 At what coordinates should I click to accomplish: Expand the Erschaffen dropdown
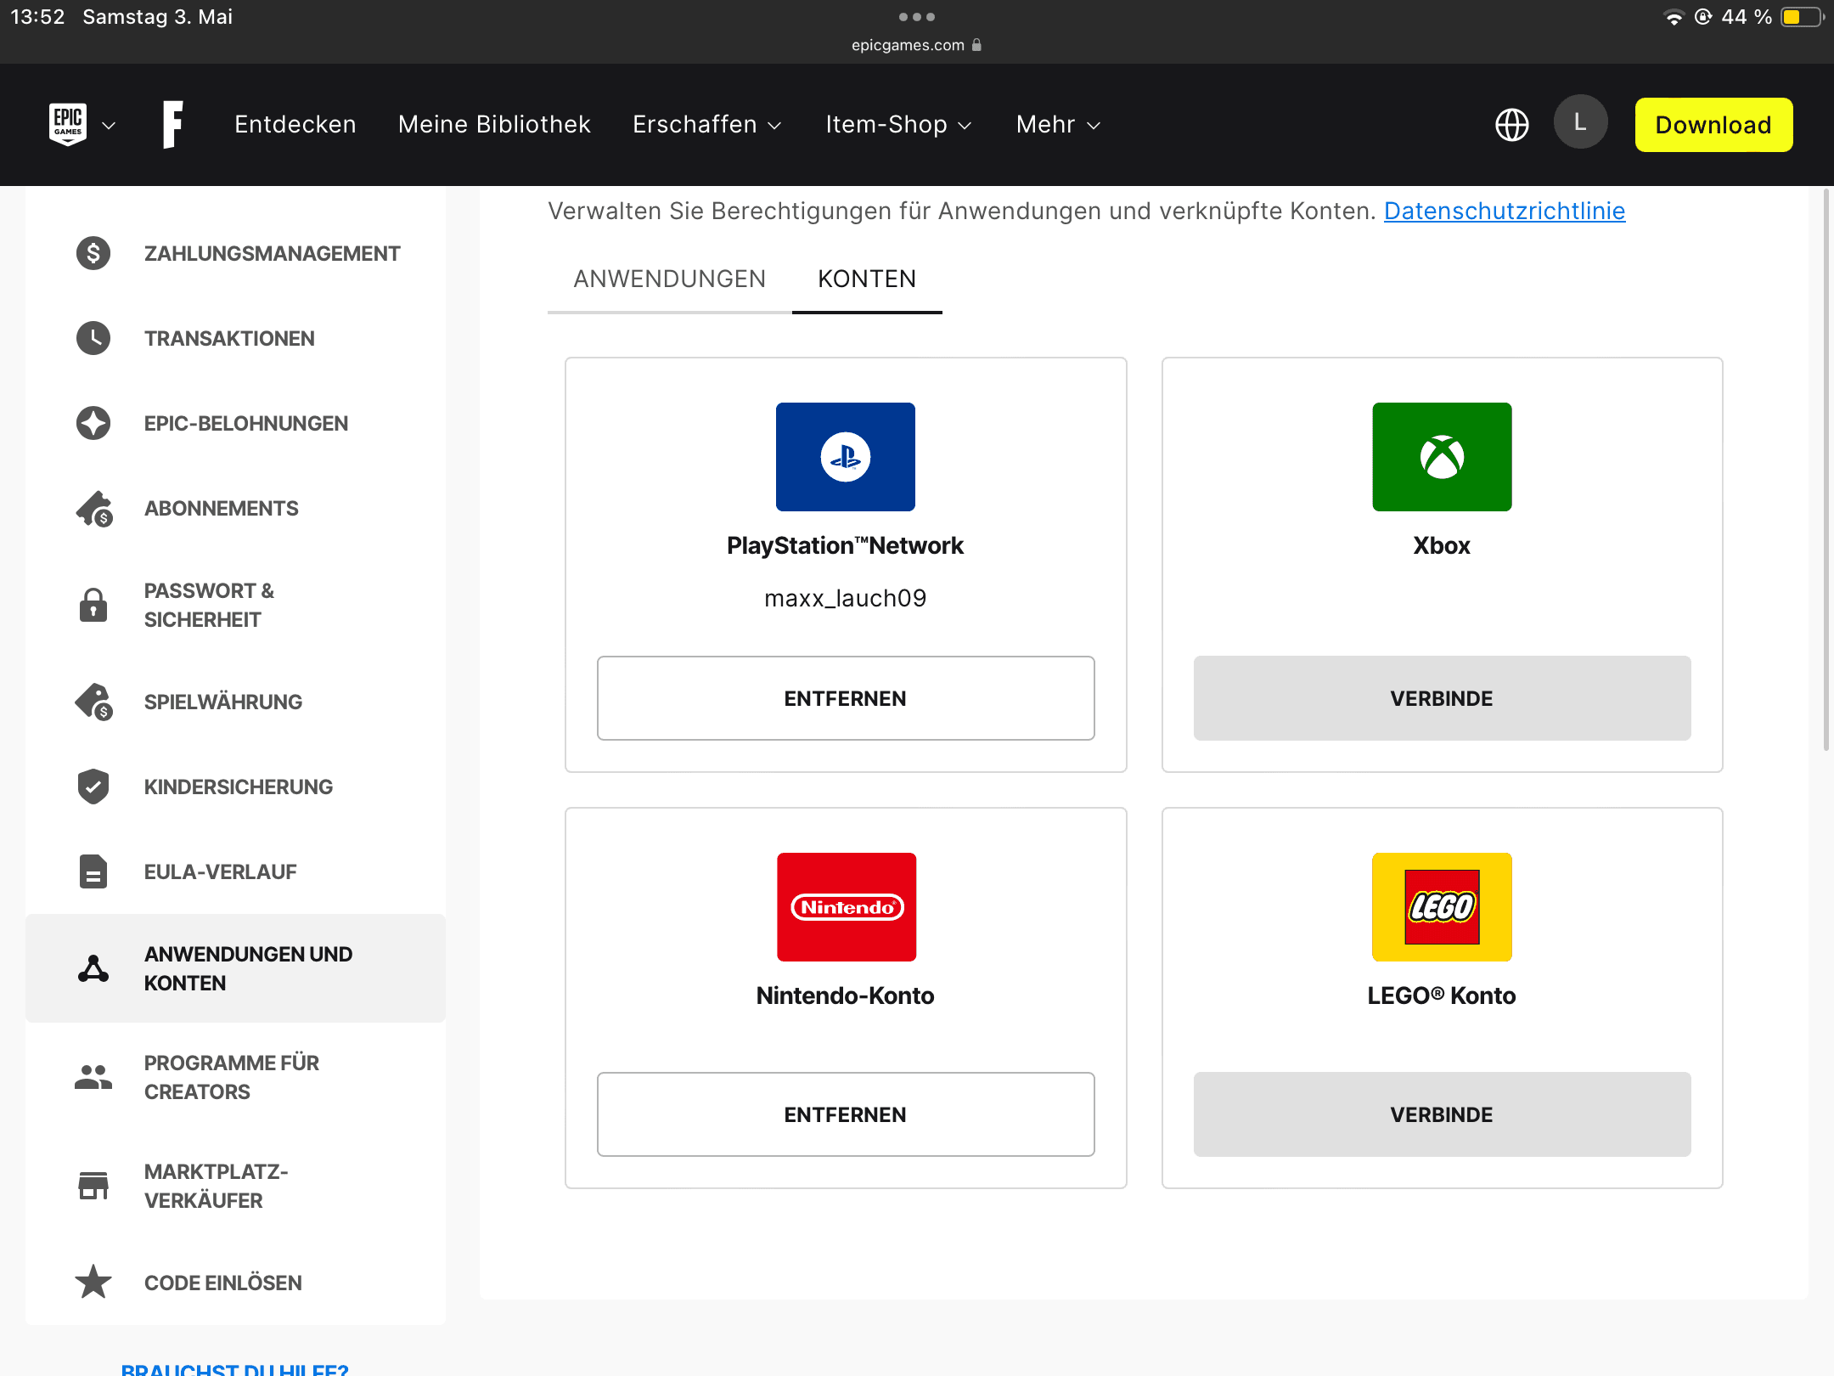[x=707, y=125]
